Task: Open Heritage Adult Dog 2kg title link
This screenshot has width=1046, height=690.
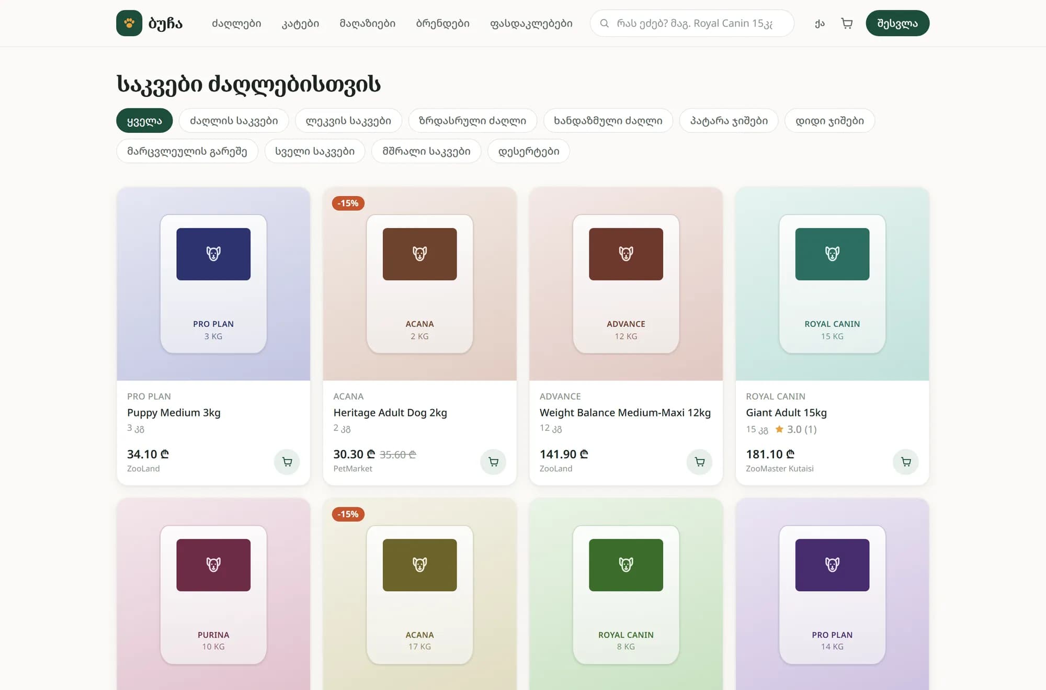Action: [x=390, y=413]
